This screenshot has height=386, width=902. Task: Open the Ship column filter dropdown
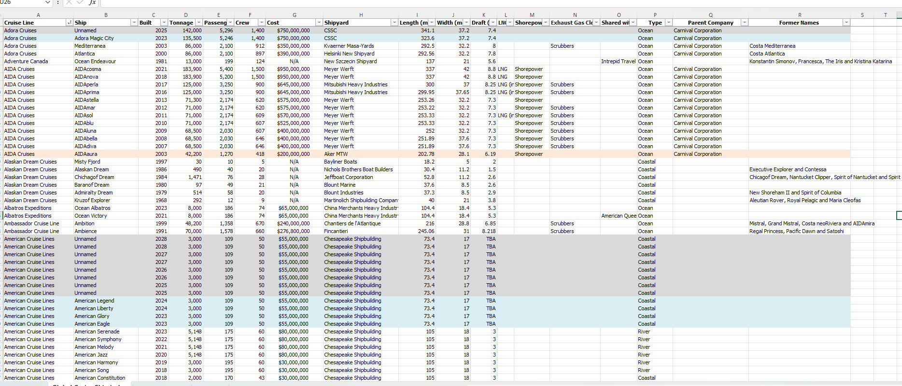tap(134, 23)
